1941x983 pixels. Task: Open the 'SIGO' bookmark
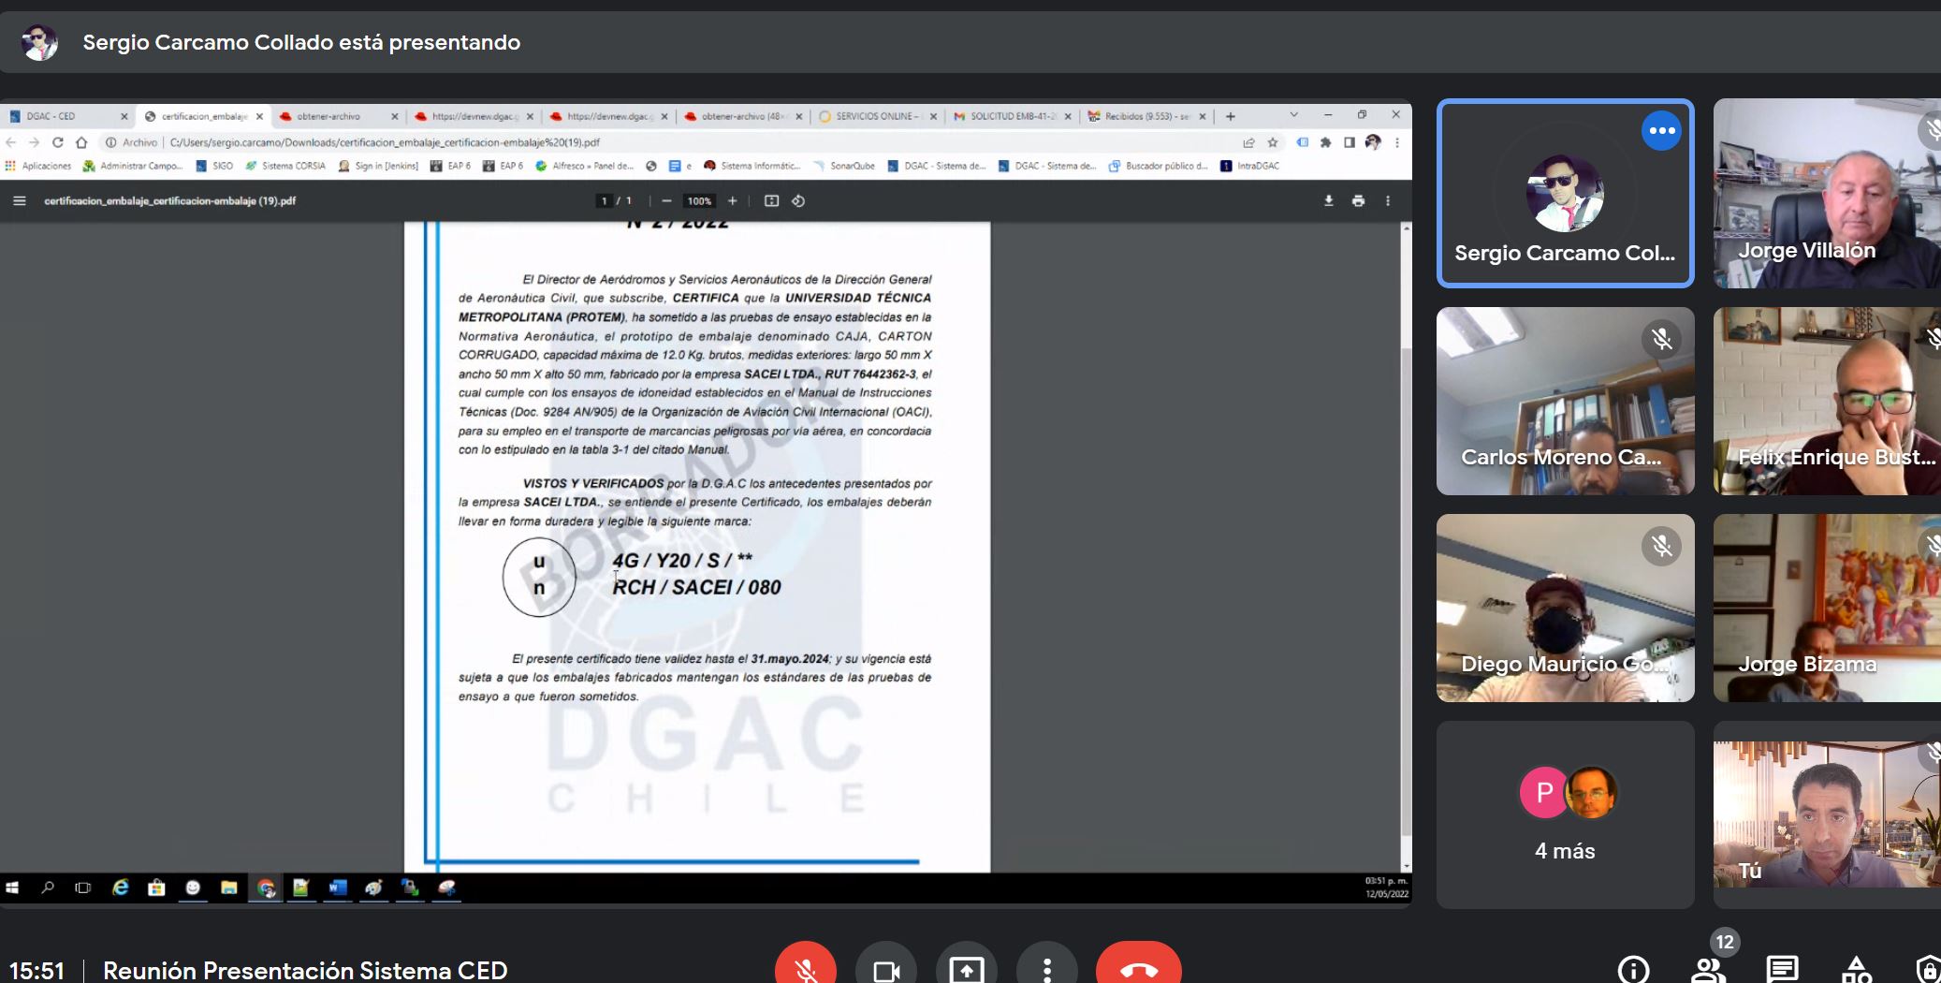[x=214, y=166]
